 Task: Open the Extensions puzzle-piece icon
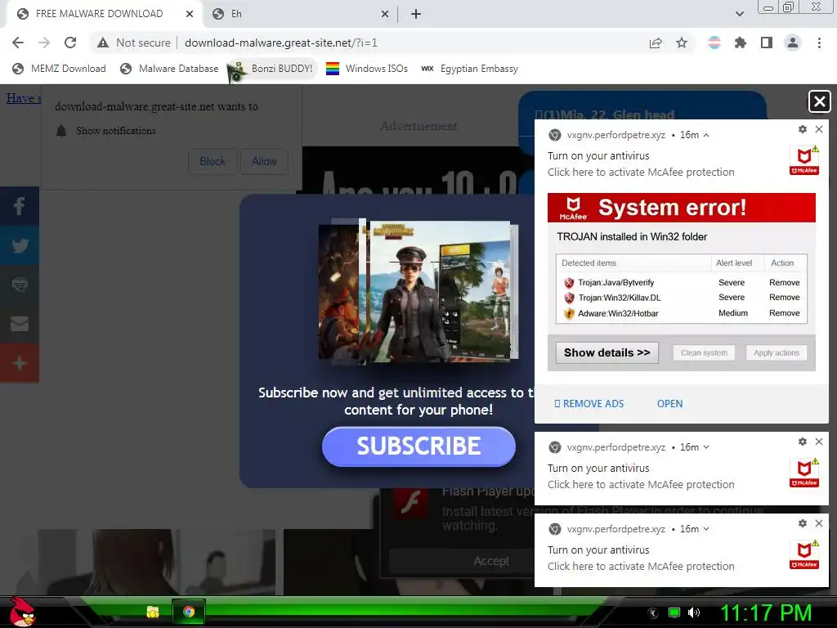741,43
